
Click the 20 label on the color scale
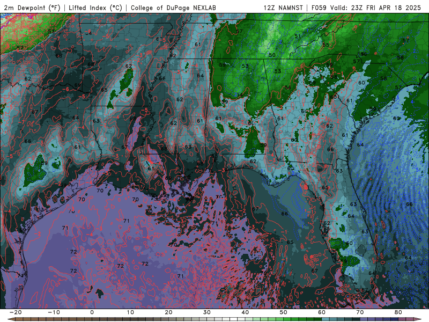click(168, 312)
